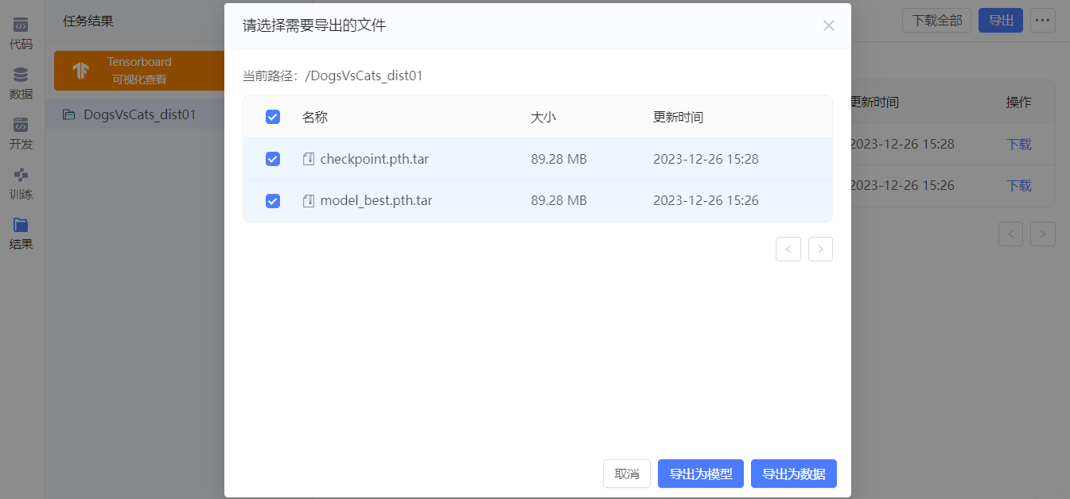Click the model_best.pth.tar file name
Viewport: 1070px width, 499px height.
[x=376, y=201]
